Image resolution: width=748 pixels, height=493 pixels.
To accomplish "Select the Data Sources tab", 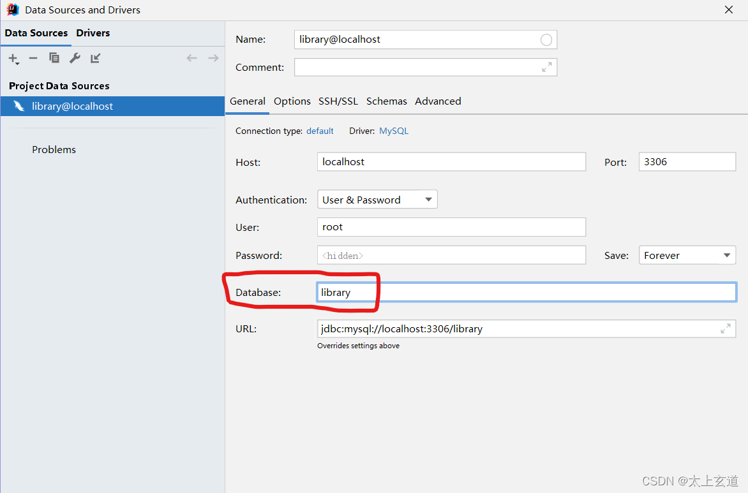I will [36, 33].
